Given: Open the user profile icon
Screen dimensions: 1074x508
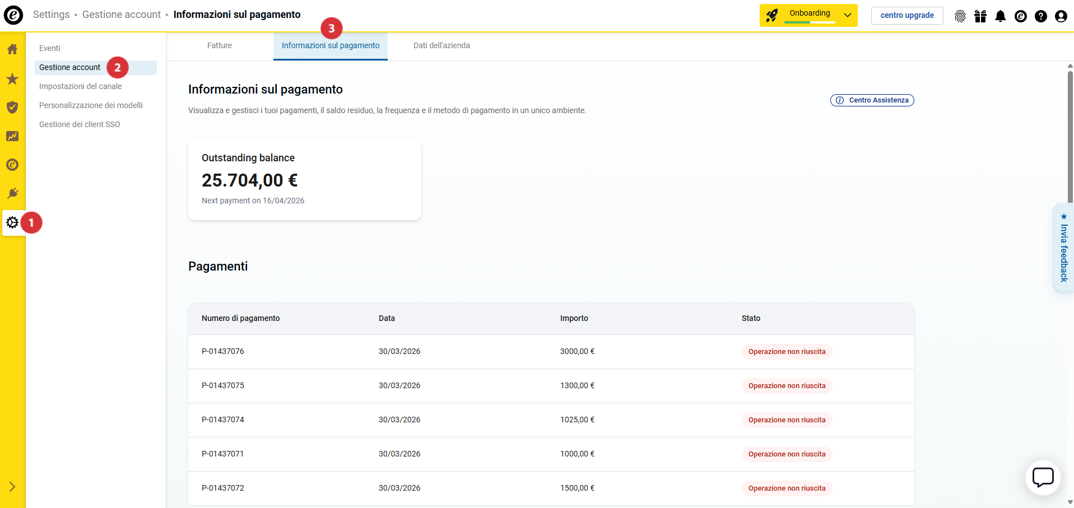Looking at the screenshot, I should coord(1061,16).
